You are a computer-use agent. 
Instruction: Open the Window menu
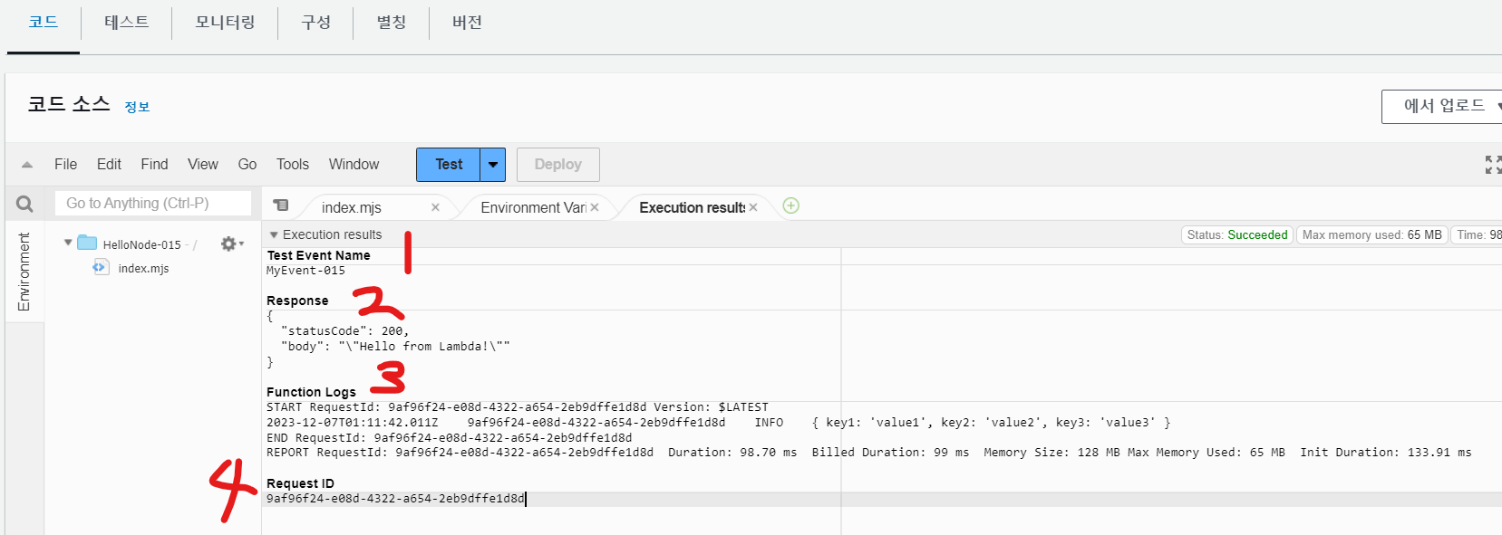click(354, 164)
